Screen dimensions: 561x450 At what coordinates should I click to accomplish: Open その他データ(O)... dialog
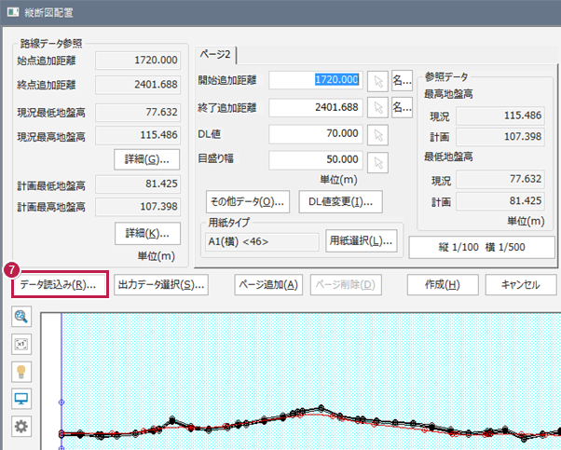[x=247, y=201]
